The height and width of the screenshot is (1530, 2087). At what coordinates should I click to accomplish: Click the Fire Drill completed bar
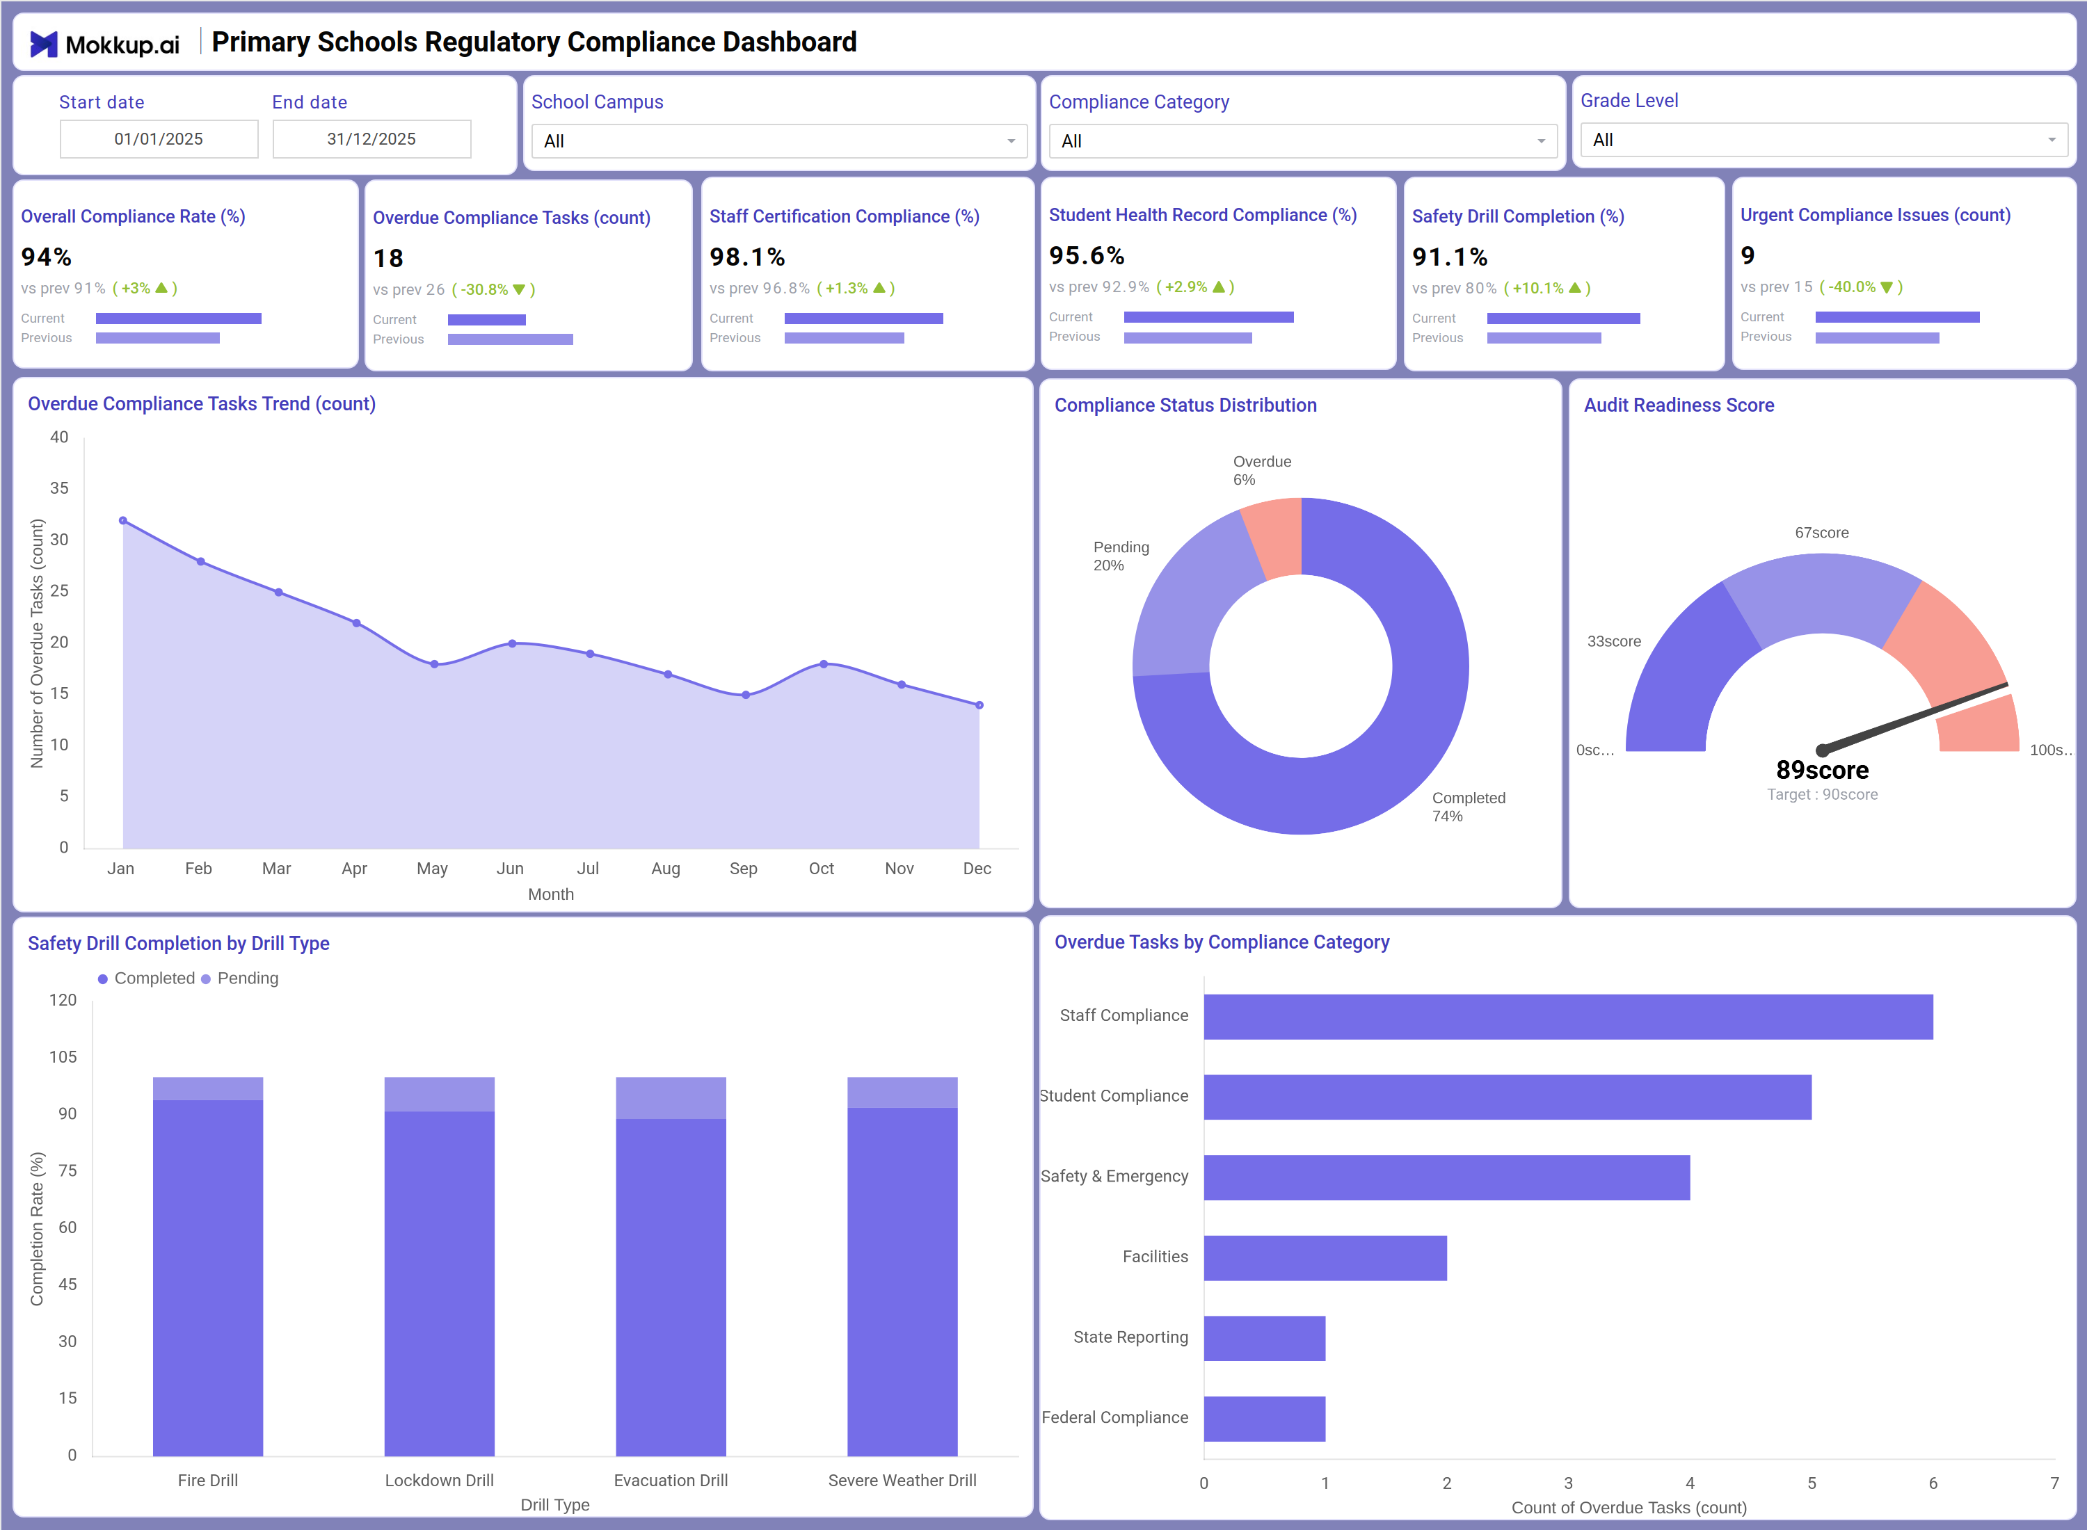[x=207, y=1278]
